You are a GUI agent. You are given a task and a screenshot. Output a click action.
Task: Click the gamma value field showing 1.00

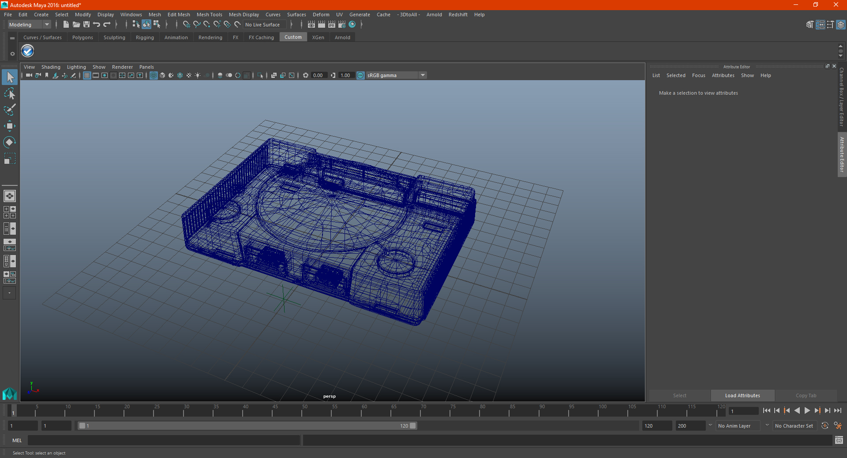346,75
